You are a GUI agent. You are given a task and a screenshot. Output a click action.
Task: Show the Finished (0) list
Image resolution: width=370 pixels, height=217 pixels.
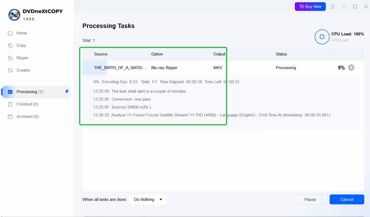click(x=27, y=104)
